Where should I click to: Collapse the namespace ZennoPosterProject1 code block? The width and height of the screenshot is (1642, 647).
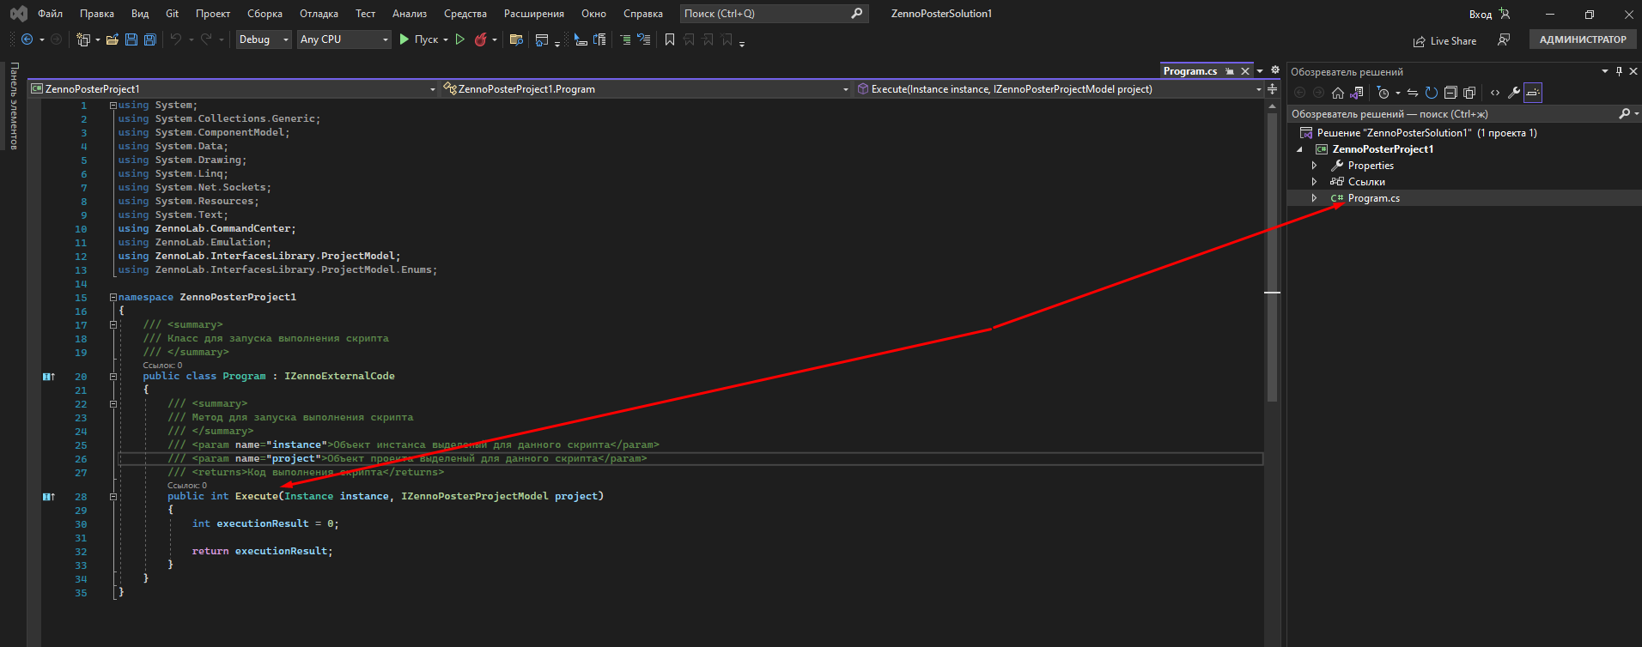click(x=113, y=298)
